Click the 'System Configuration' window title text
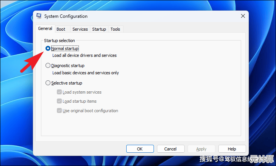Viewport: 276px width, 166px height. point(66,16)
